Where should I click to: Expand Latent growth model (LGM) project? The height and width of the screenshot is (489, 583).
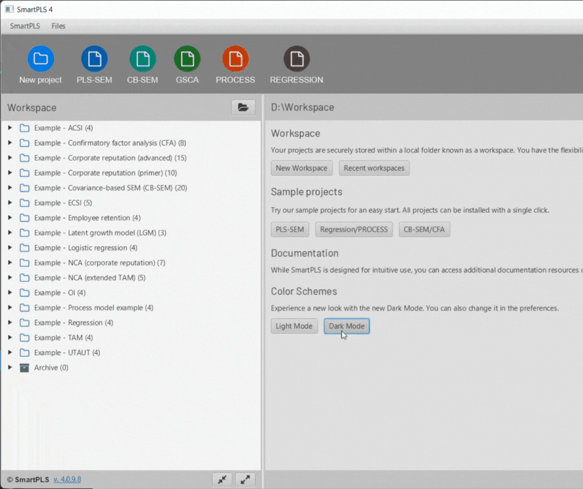pos(10,233)
